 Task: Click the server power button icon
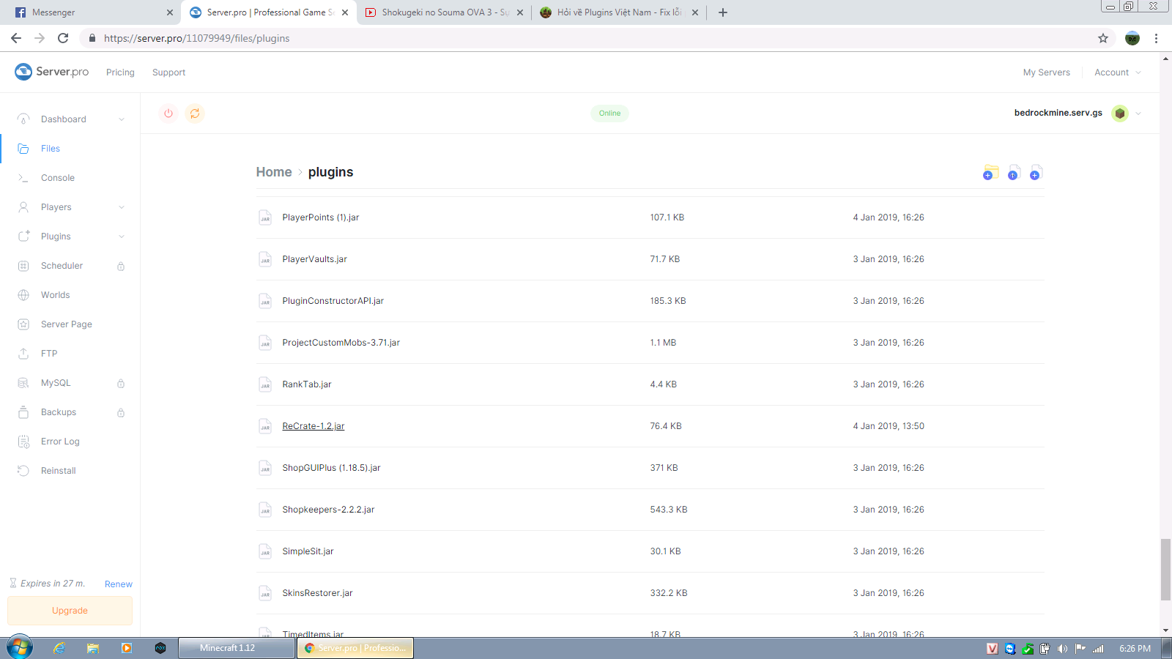point(168,113)
